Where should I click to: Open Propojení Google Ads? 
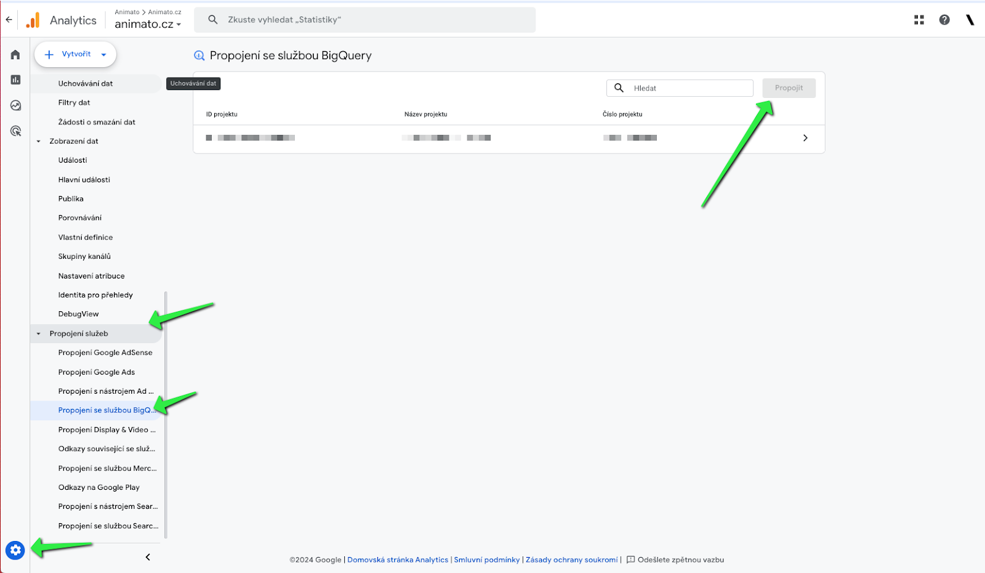coord(96,372)
